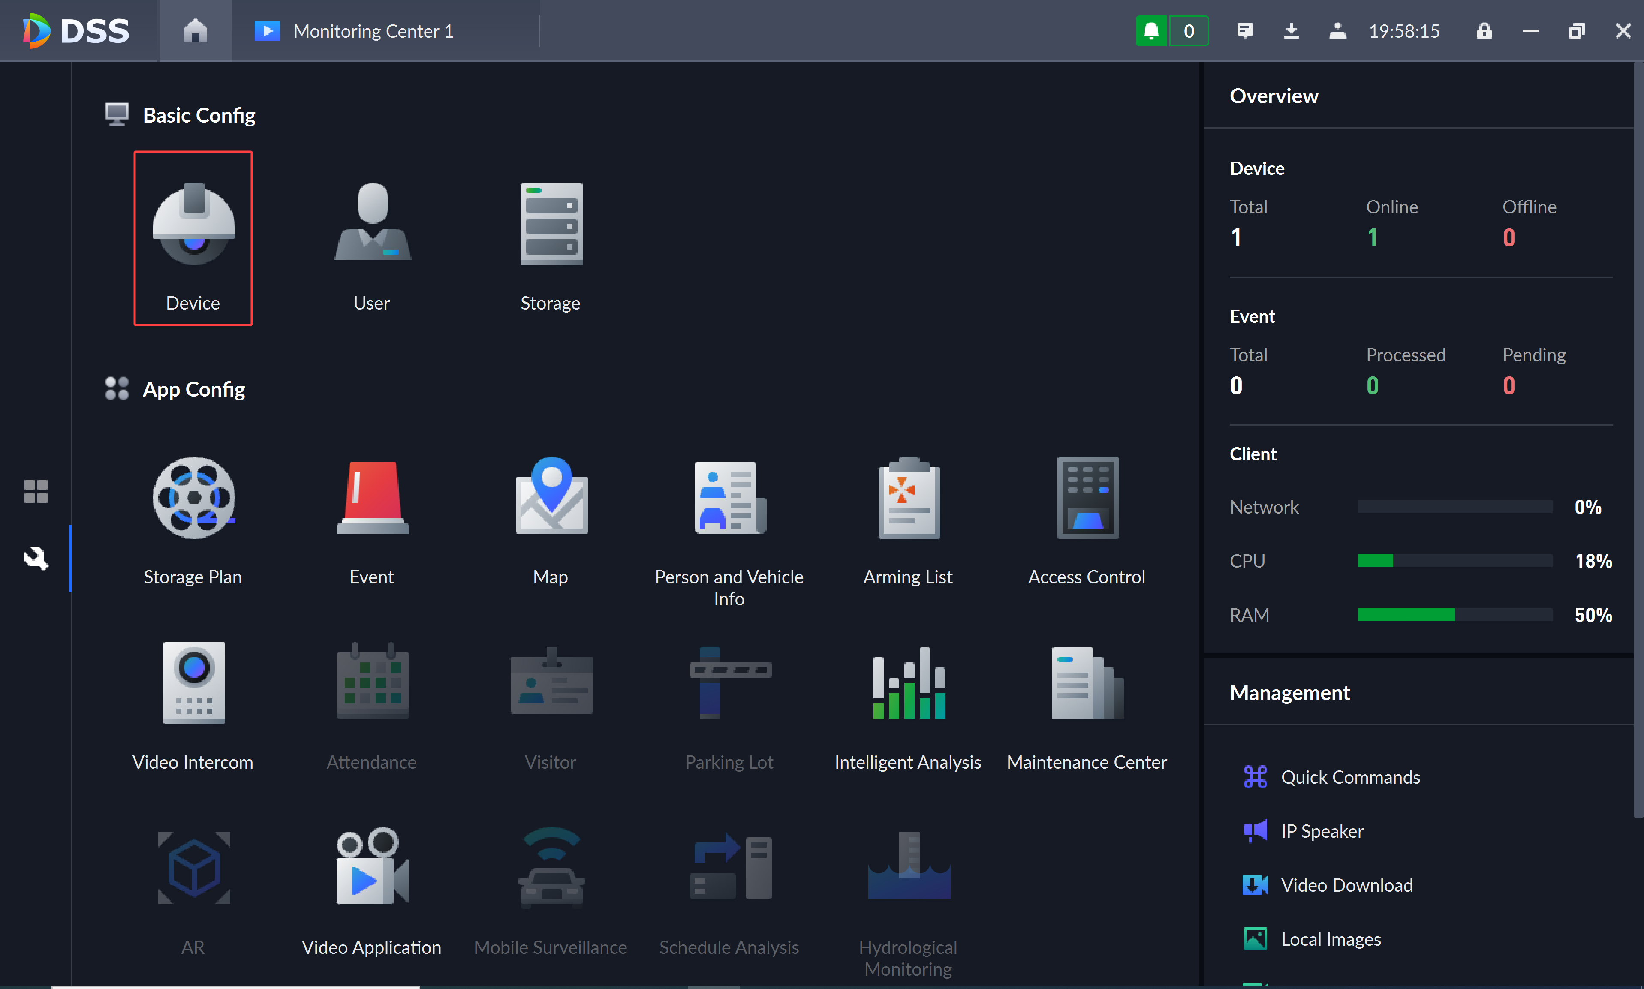This screenshot has height=989, width=1644.
Task: Open the download center icon
Action: point(1292,31)
